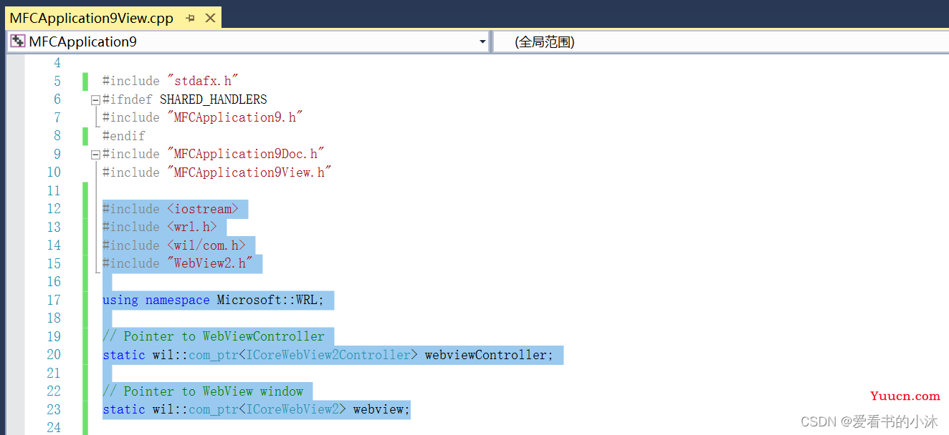949x435 pixels.
Task: Click the webview variable on line 23
Action: (x=378, y=410)
